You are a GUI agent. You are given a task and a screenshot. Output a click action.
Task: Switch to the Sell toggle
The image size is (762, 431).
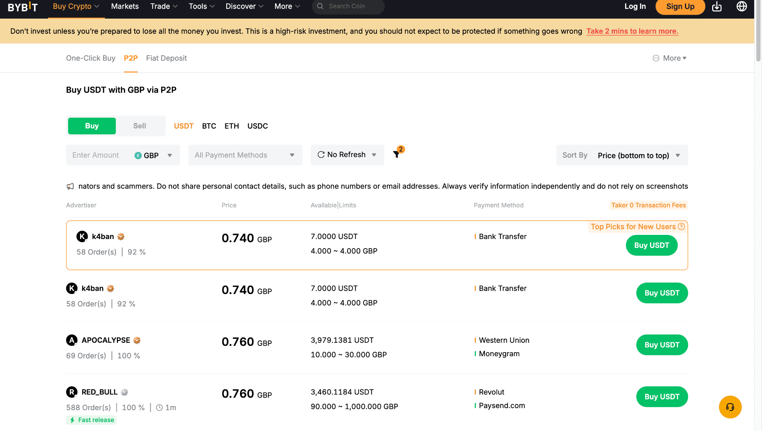pyautogui.click(x=140, y=126)
